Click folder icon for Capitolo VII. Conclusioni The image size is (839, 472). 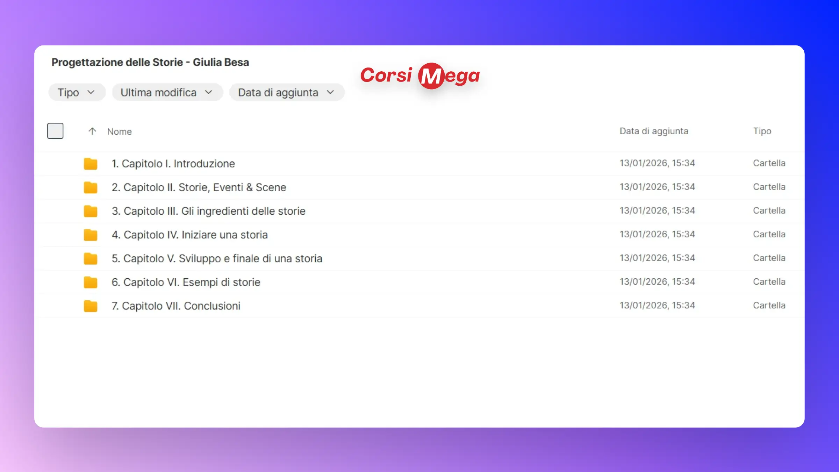tap(90, 306)
